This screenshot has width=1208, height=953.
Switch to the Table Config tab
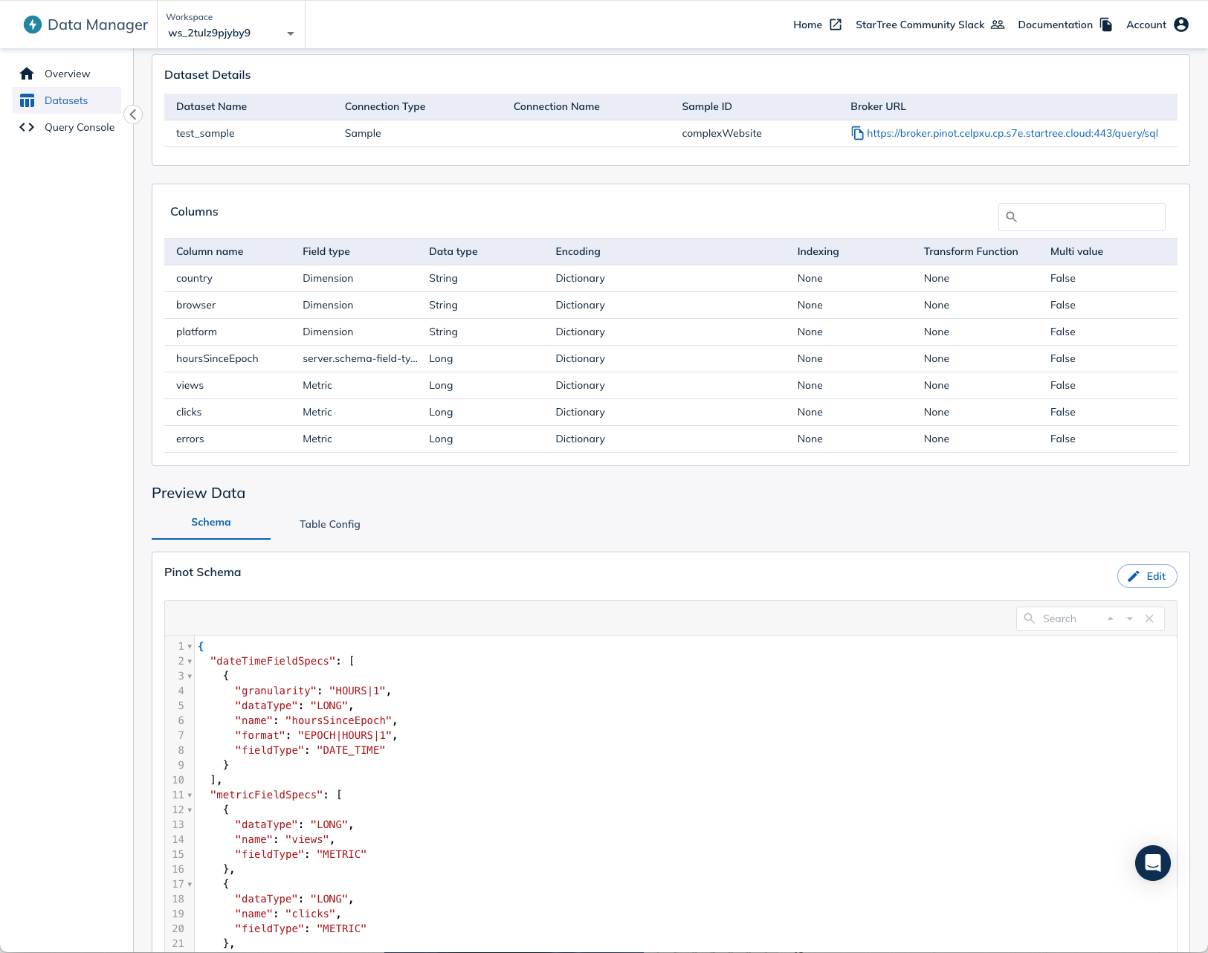coord(329,524)
